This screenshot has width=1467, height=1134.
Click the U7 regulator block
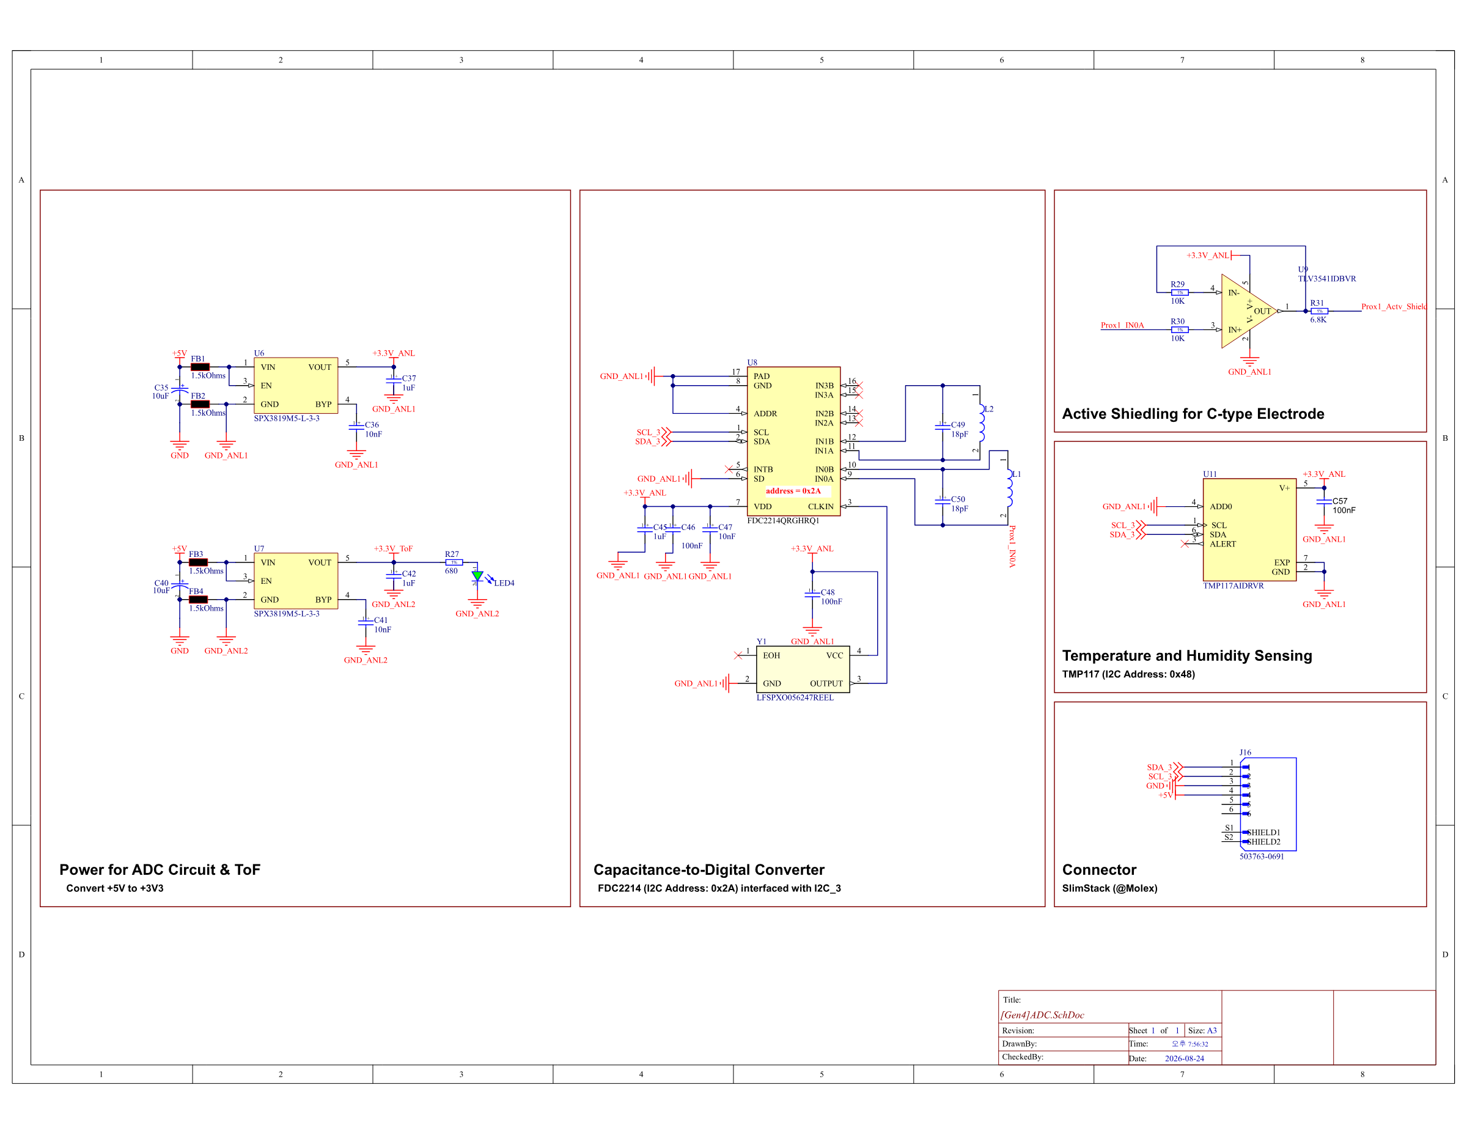click(296, 580)
